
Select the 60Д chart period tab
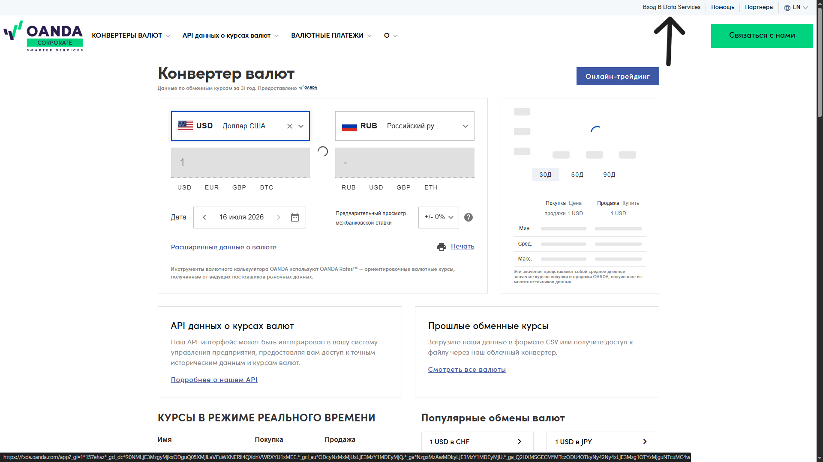click(577, 175)
